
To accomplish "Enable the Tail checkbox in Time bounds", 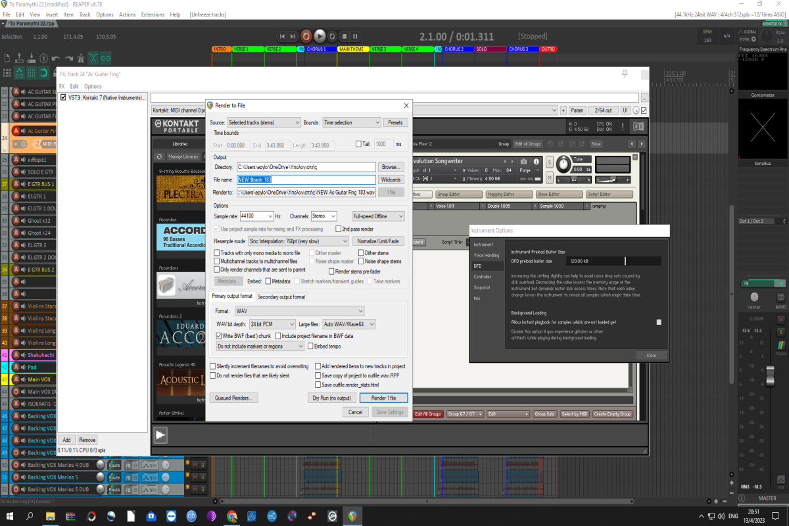I will click(358, 144).
